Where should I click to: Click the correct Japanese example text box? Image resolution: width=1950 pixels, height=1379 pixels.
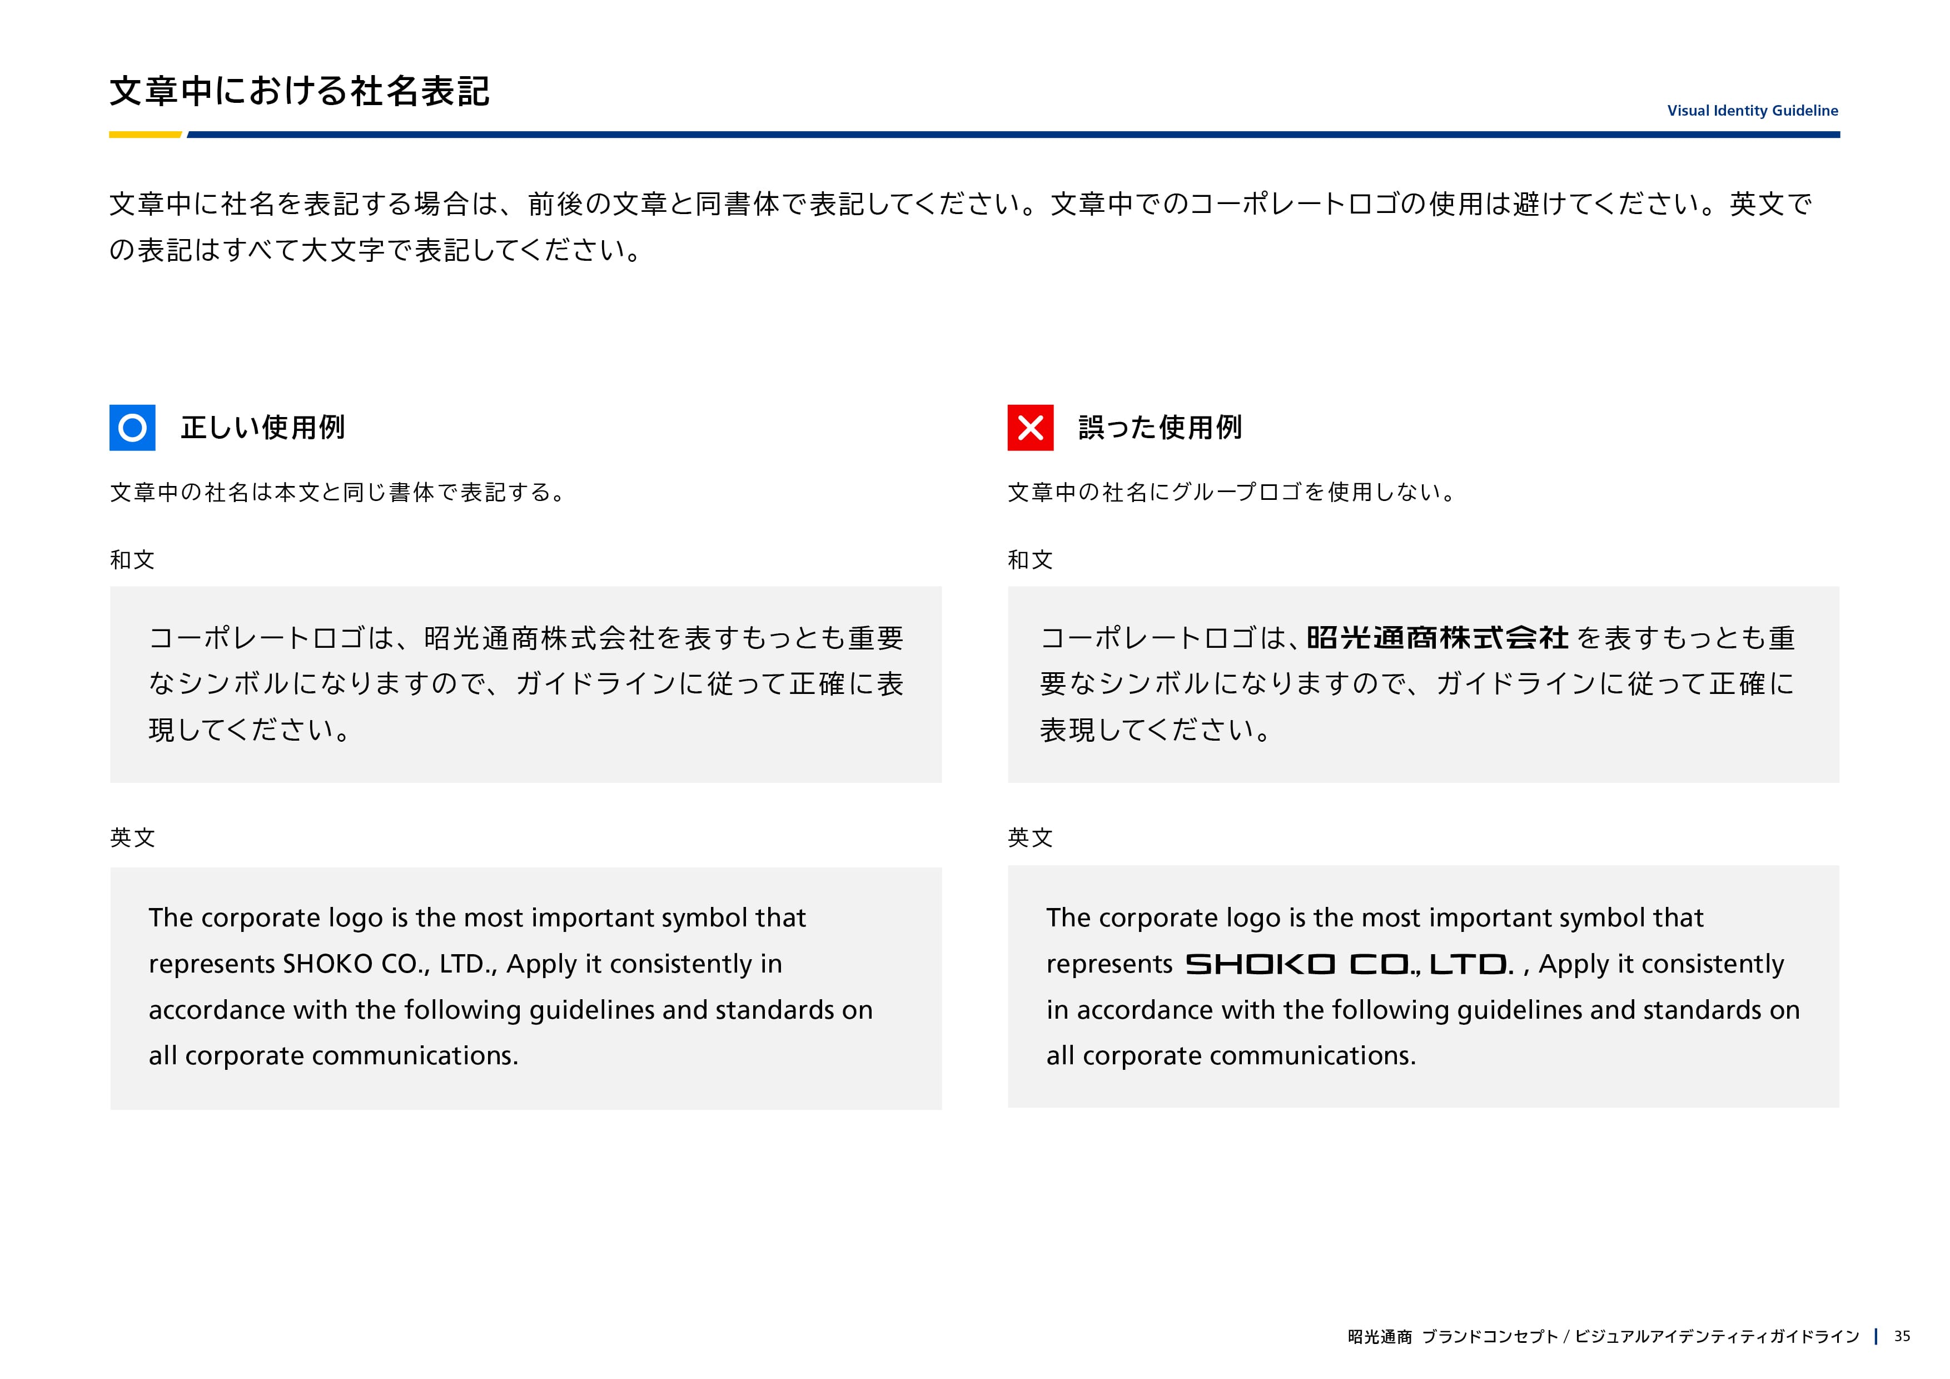tap(525, 684)
